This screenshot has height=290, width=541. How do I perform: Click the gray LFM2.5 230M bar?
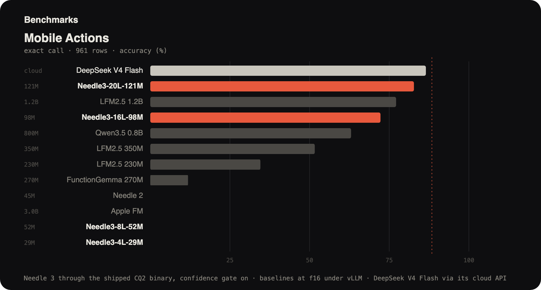point(205,165)
